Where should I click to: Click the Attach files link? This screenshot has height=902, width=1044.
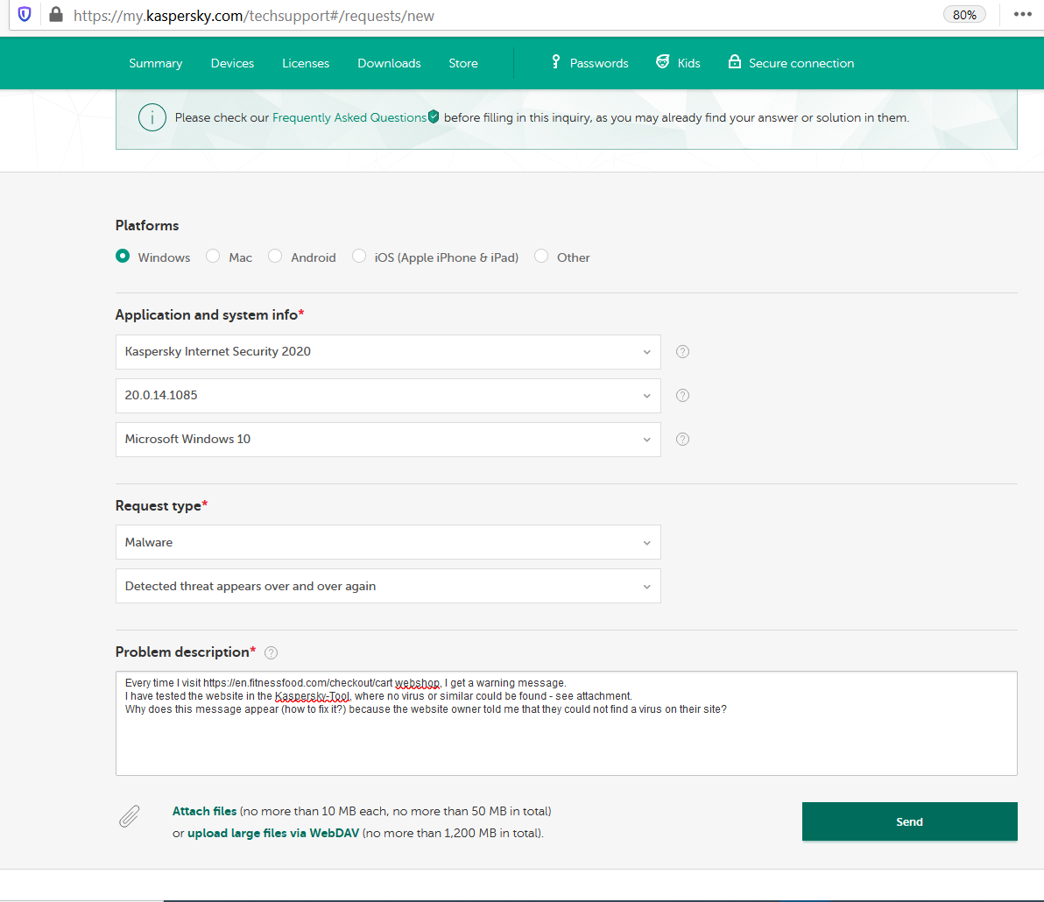(204, 812)
